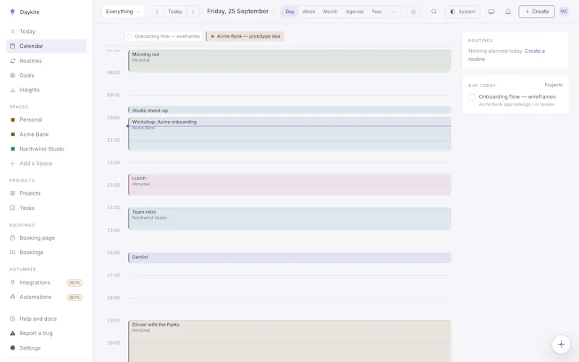Click the Automations BETA badge
Viewport: 579px width, 362px height.
75,298
